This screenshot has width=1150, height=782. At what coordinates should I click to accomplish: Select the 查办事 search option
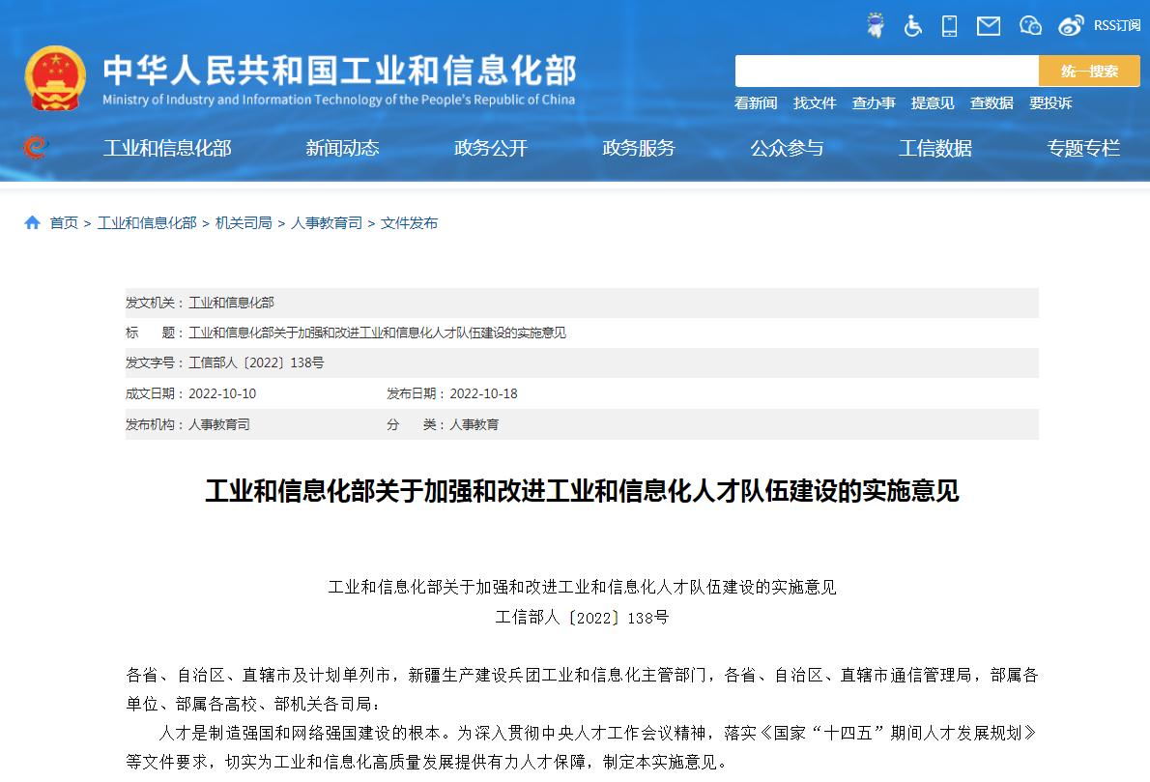(874, 102)
